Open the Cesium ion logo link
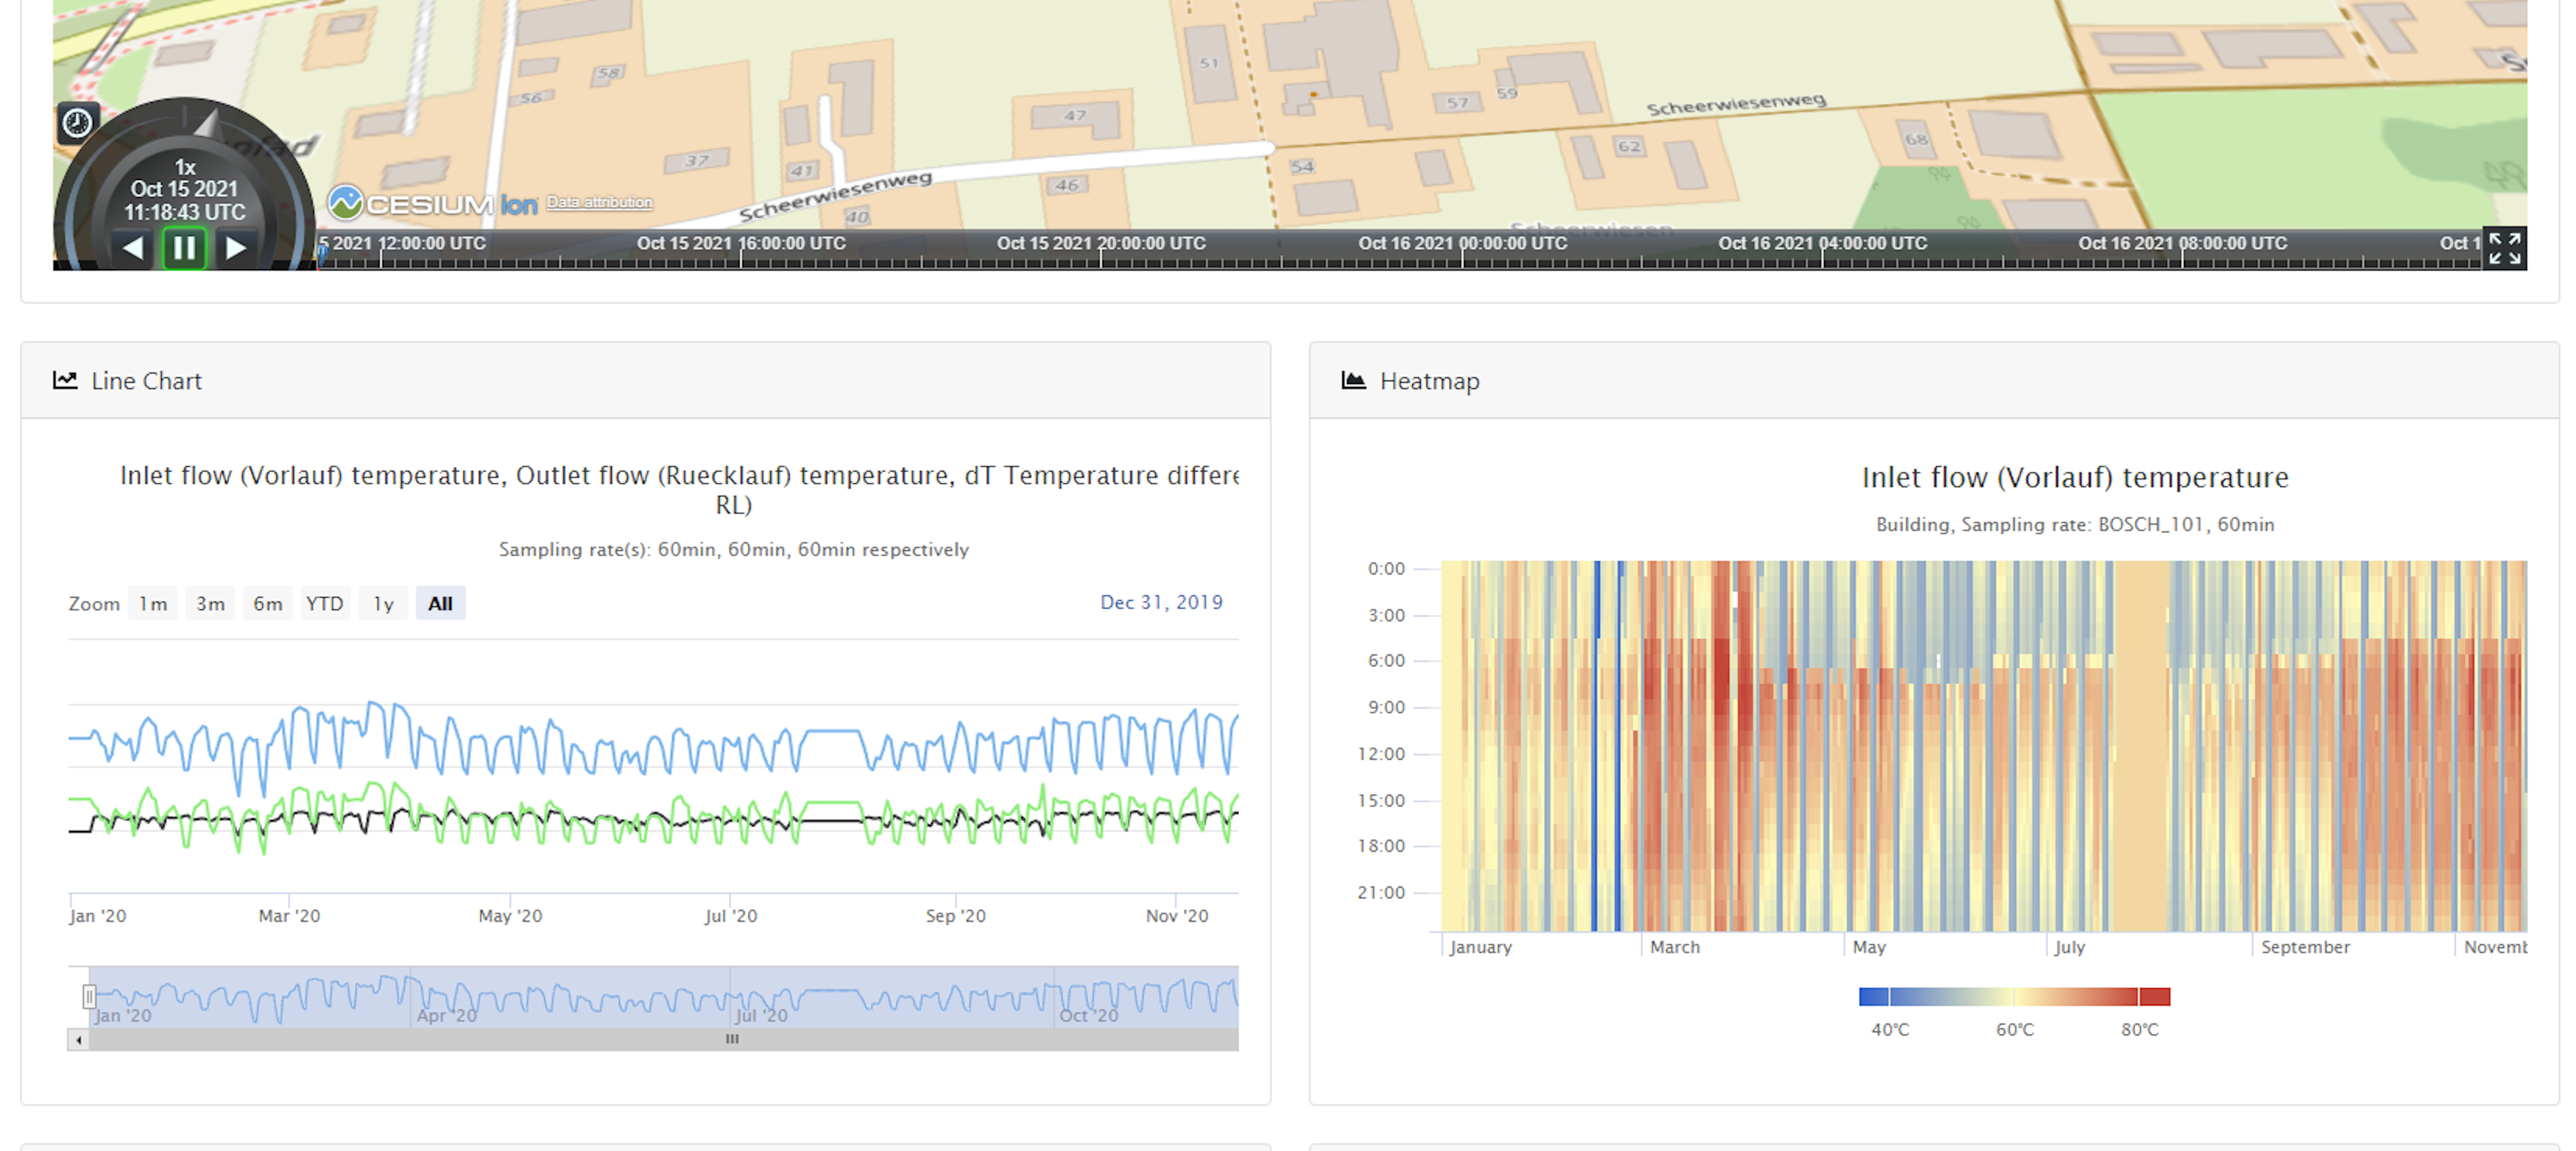 [x=433, y=204]
